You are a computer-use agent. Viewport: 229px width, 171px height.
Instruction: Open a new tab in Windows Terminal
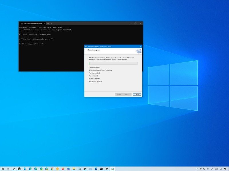tap(48, 23)
